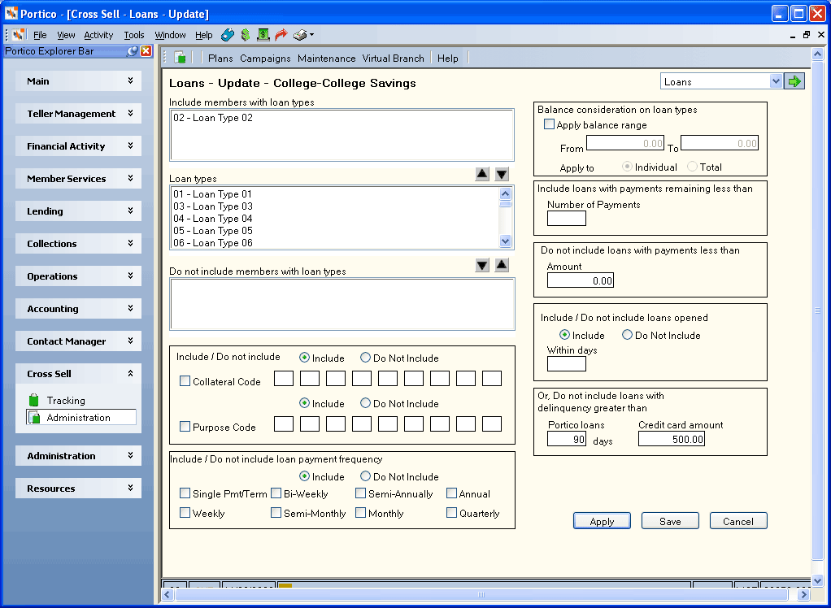
Task: Expand the Lending section in explorer bar
Action: click(78, 211)
